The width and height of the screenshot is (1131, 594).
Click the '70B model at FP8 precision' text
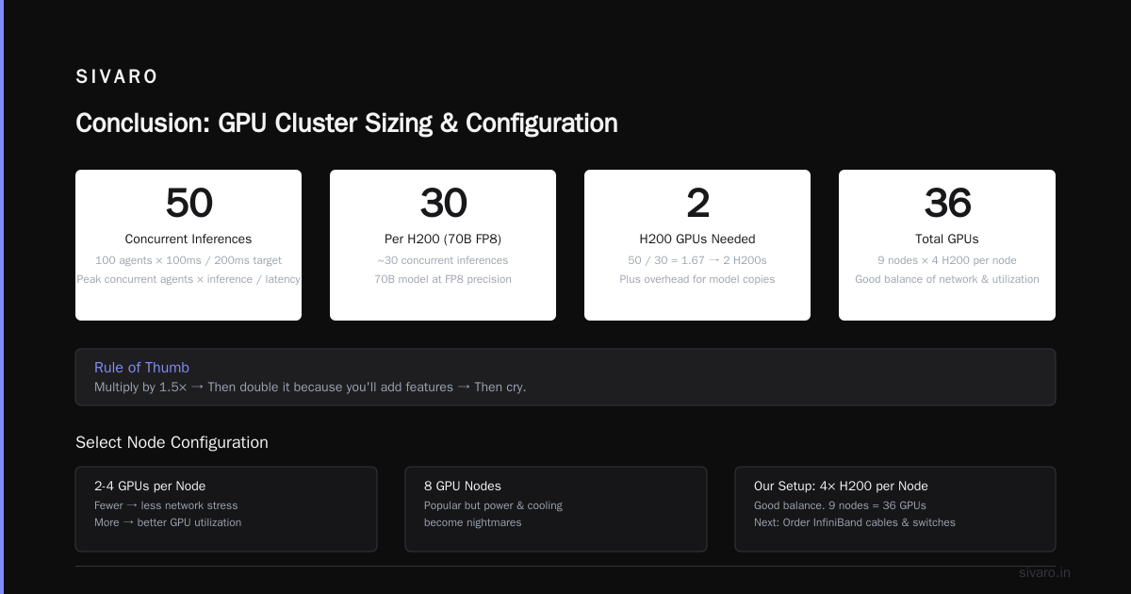443,279
